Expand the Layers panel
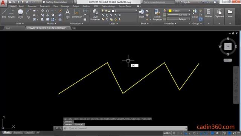 pyautogui.click(x=114, y=23)
